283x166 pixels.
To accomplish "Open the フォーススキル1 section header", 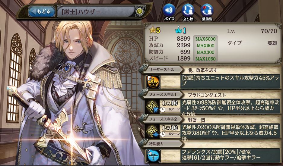I will tap(161, 95).
